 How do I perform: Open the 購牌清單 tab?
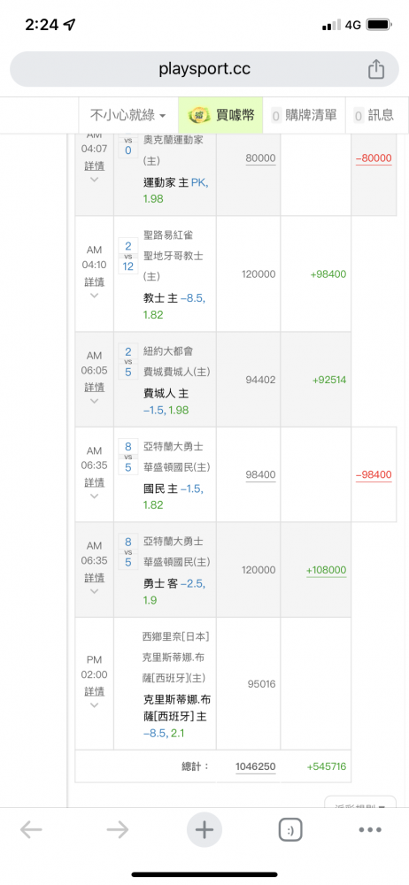[x=305, y=116]
